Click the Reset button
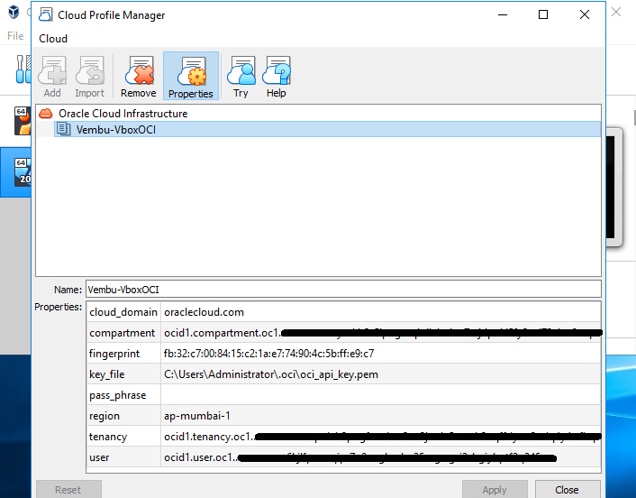636x498 pixels. 68,490
